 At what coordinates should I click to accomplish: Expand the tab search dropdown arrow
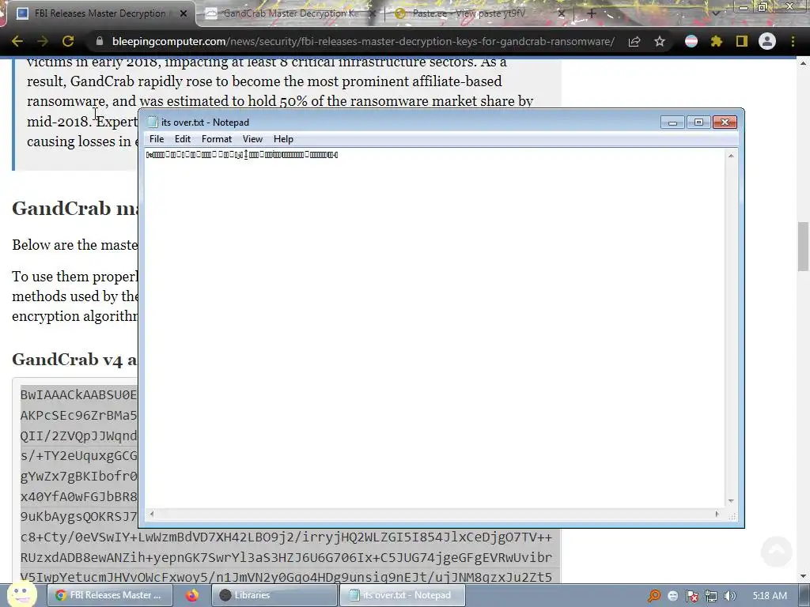coord(715,14)
